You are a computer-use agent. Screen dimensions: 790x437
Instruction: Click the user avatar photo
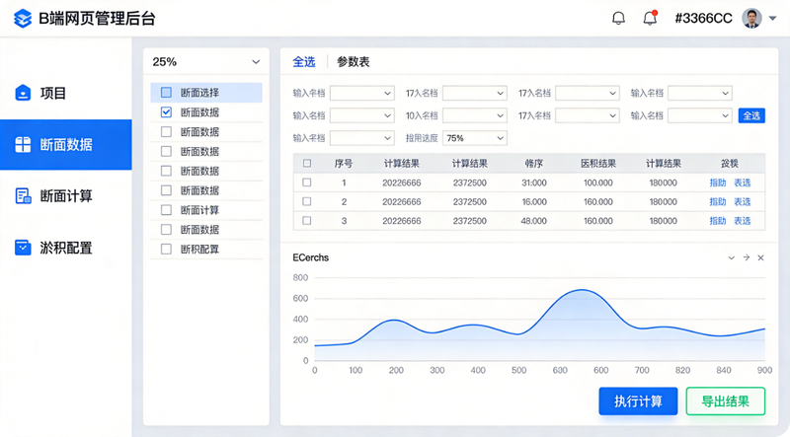pyautogui.click(x=751, y=19)
